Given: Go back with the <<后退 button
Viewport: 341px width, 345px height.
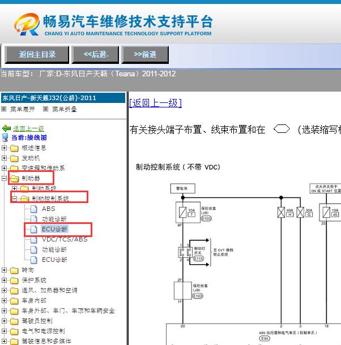Looking at the screenshot, I should click(95, 54).
